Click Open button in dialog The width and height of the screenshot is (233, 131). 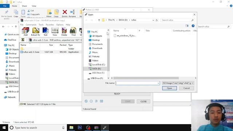click(x=169, y=88)
